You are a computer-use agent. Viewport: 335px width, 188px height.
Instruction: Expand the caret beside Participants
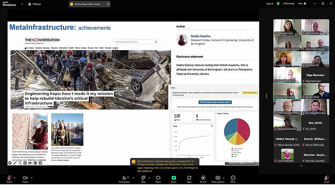(x=134, y=178)
